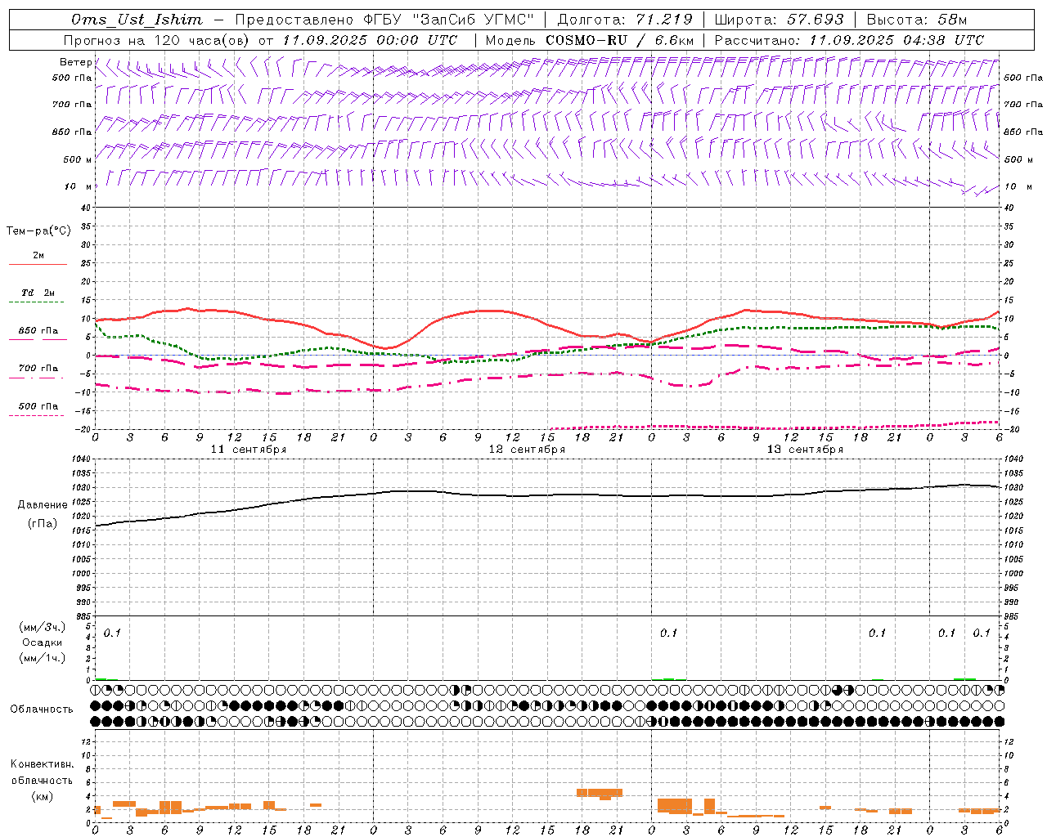Image resolution: width=1047 pixels, height=837 pixels.
Task: Click the Ветер wind panel label
Action: coord(75,62)
